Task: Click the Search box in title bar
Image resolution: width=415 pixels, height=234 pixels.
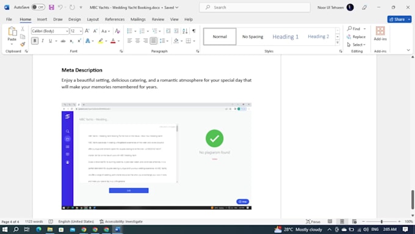Action: click(254, 7)
